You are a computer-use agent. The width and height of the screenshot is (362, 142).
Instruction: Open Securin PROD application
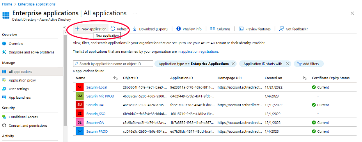pyautogui.click(x=97, y=131)
